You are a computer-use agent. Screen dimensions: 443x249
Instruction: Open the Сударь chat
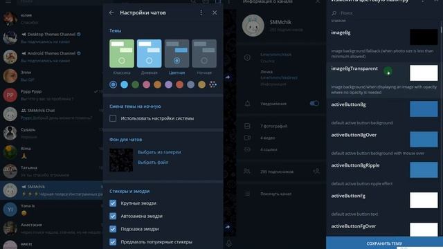(x=51, y=133)
